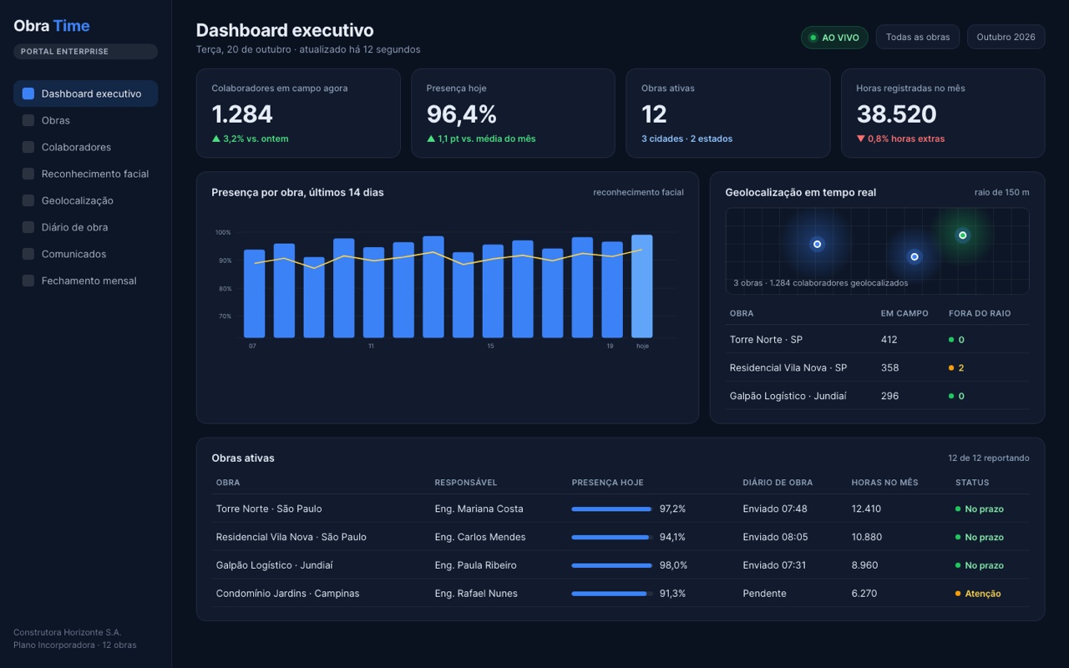
Task: Click the 10.880 hours value
Action: tap(866, 537)
